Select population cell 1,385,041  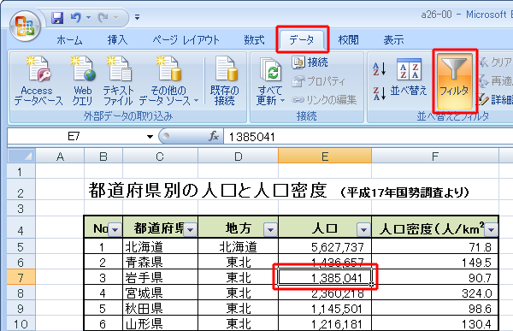[x=325, y=278]
